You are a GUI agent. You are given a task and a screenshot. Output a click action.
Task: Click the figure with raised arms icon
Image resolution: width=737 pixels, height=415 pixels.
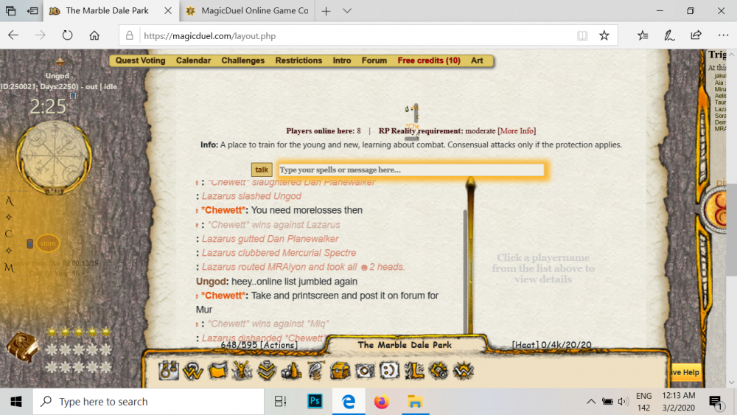[242, 371]
